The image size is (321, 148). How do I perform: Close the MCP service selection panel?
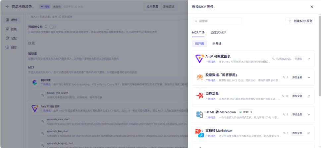click(x=312, y=7)
